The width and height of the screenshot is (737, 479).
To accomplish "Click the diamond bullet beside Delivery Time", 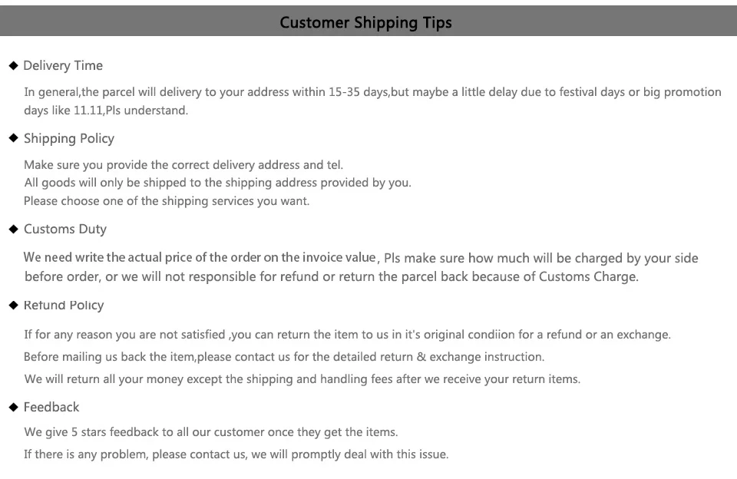I will [13, 66].
